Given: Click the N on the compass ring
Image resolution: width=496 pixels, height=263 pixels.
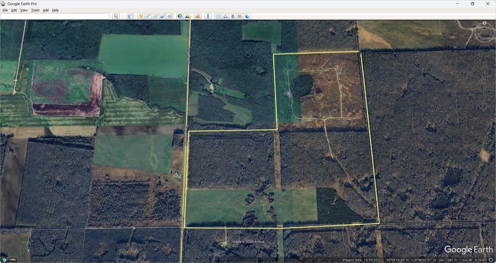Looking at the screenshot, I should point(484,23).
